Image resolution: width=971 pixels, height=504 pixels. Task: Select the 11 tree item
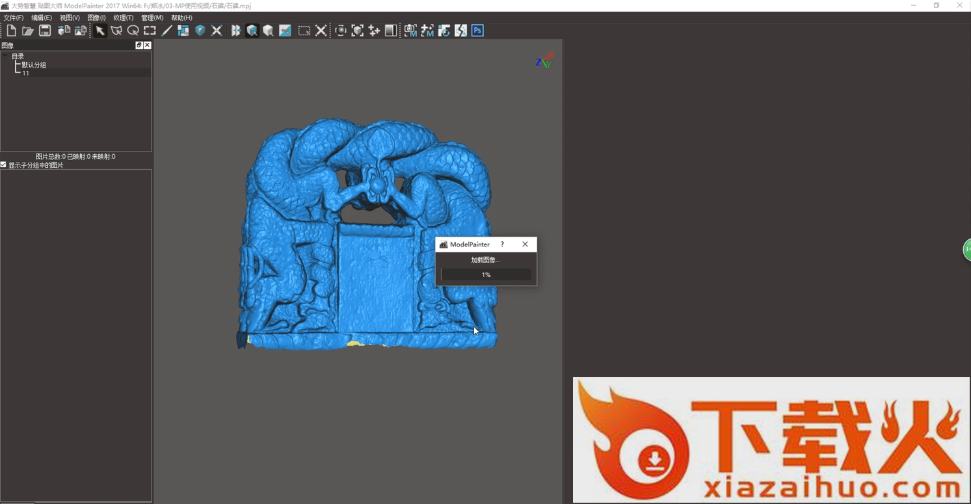[x=25, y=73]
